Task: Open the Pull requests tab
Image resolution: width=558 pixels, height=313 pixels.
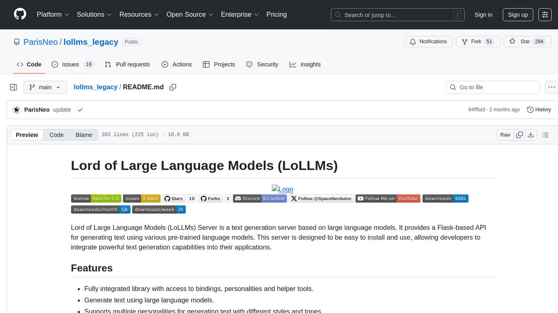Action: 127,64
